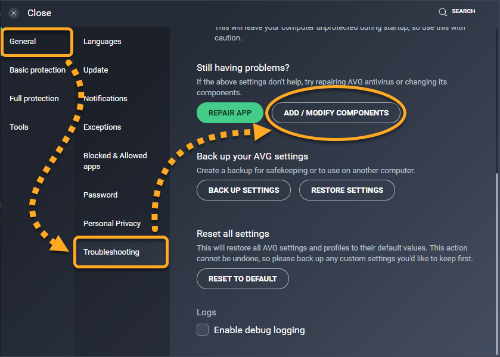Open the Password settings
The image size is (500, 357).
coord(101,195)
